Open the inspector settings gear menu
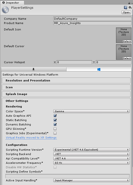The width and height of the screenshot is (133, 185). point(130,7)
